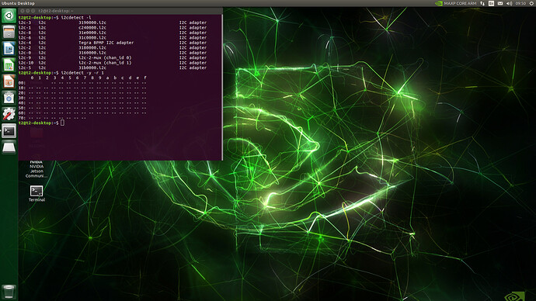Screen dimensions: 536x301
Task: Click the 'c240000.i2c' adapter name
Action: pos(92,28)
